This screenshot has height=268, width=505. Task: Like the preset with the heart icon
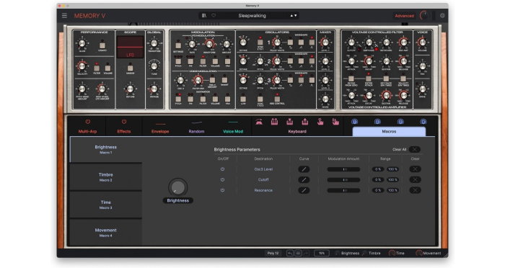tap(214, 15)
